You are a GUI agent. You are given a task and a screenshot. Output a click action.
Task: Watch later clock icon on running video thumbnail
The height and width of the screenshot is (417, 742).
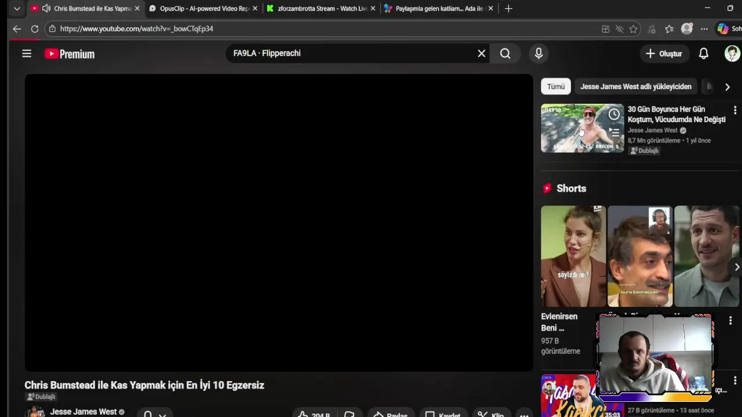(x=614, y=114)
